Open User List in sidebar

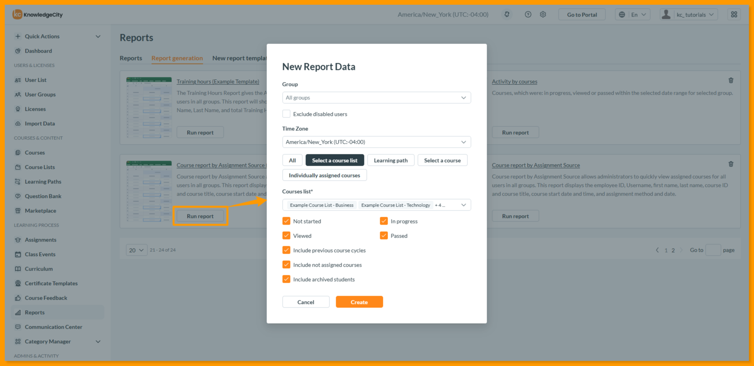[35, 80]
